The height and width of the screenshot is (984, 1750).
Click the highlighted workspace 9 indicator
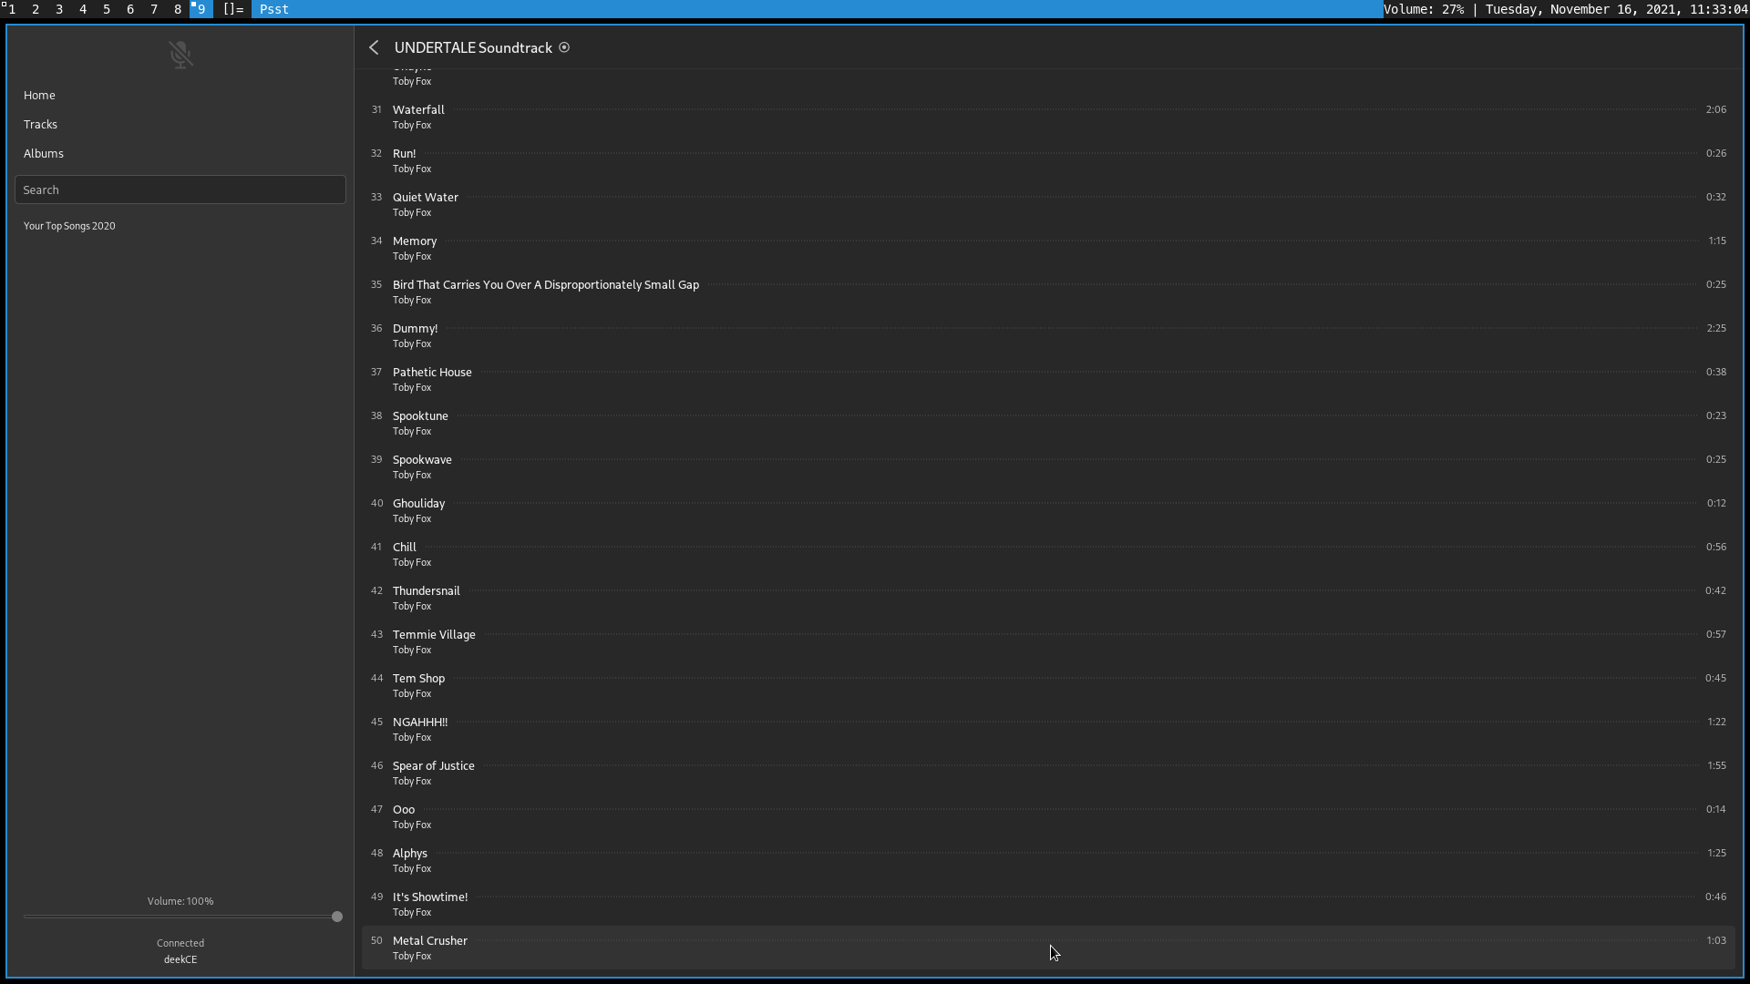(201, 9)
